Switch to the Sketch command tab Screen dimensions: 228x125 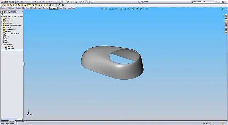point(11,8)
